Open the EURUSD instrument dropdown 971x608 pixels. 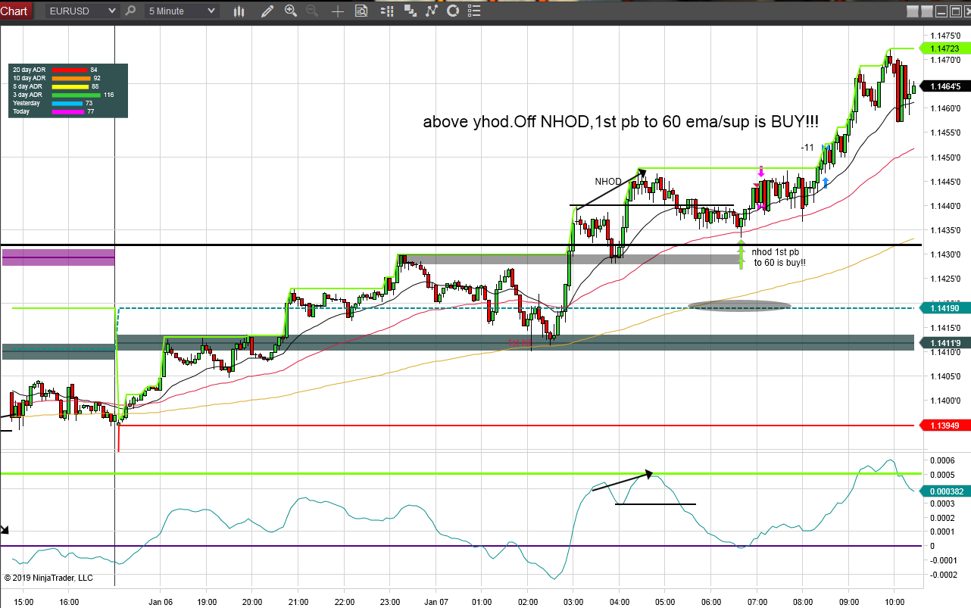(x=83, y=11)
